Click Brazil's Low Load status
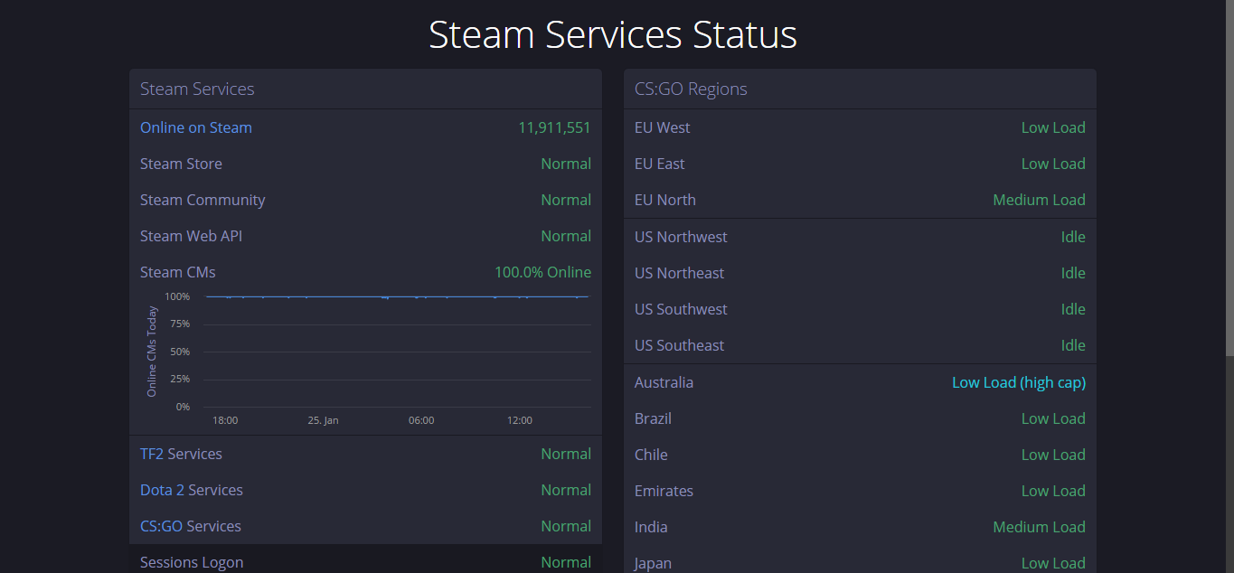 coord(1053,418)
